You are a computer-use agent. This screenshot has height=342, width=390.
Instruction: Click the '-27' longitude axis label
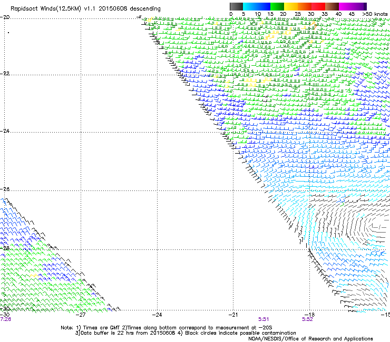[x=81, y=315]
